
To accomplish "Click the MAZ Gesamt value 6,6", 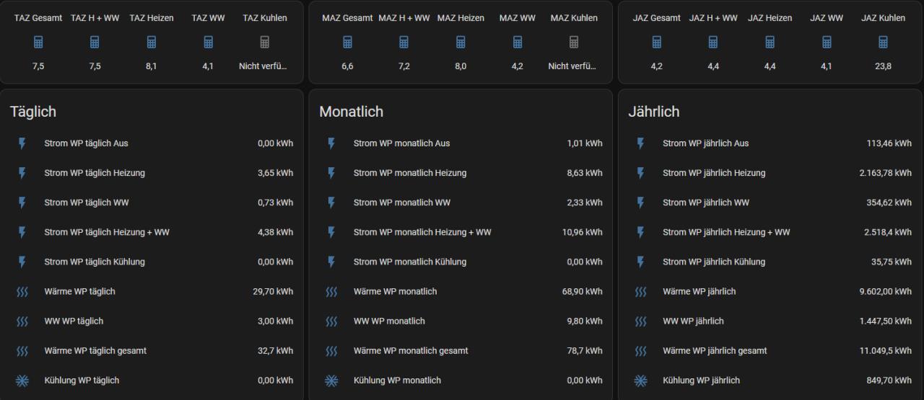I will (347, 66).
